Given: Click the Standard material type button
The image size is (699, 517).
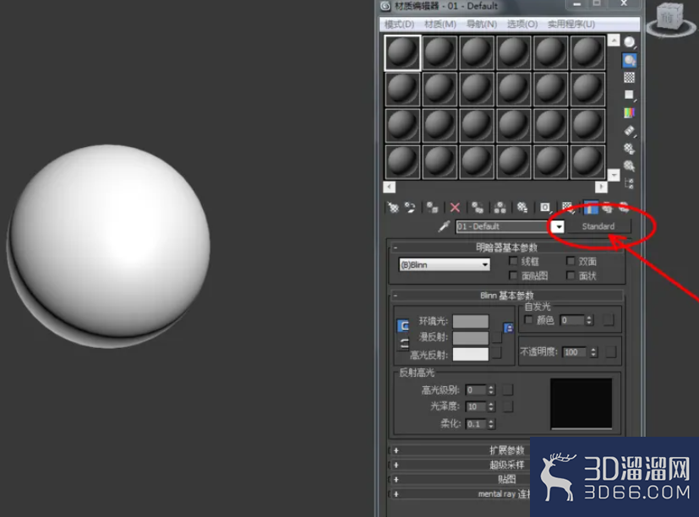Looking at the screenshot, I should pos(598,226).
